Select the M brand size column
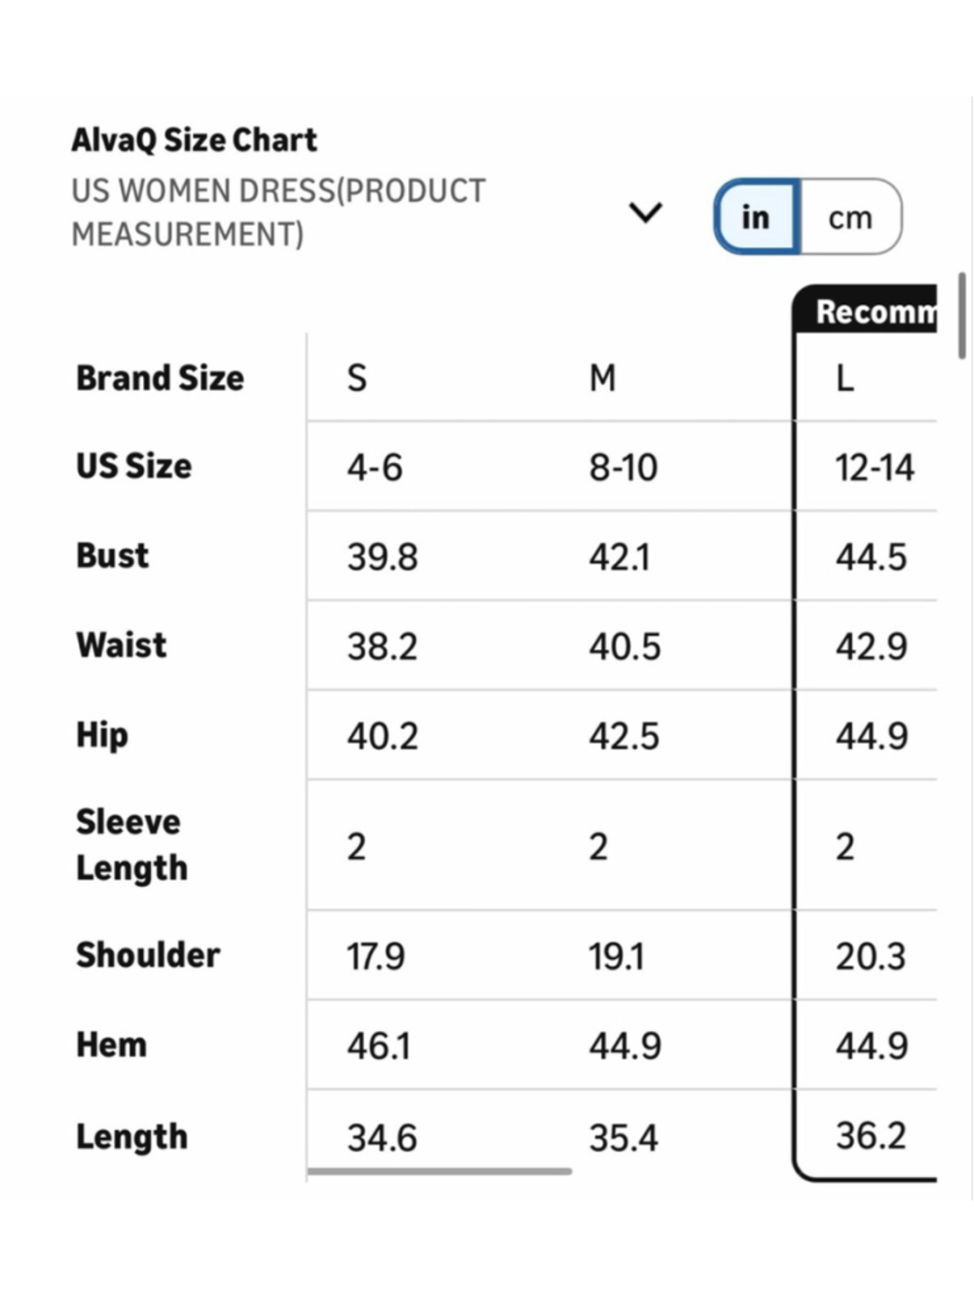 (602, 378)
